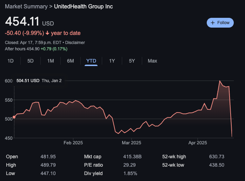This screenshot has width=245, height=181.
Task: Switch chart to 5D range
Action: (31, 61)
